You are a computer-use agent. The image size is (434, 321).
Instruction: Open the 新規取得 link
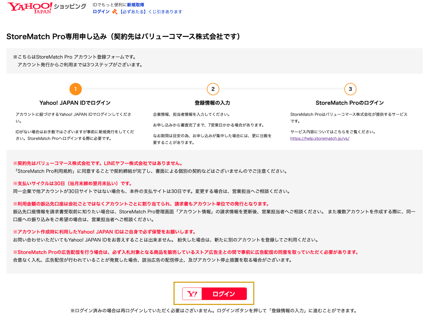(136, 5)
